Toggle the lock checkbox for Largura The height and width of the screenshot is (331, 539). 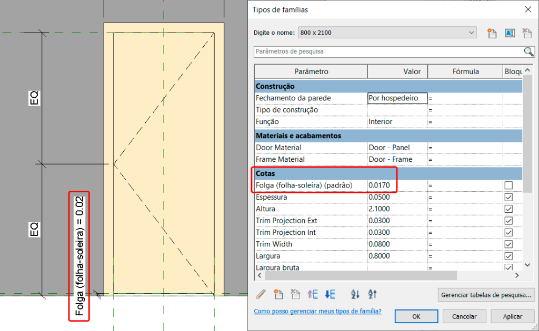pyautogui.click(x=508, y=256)
